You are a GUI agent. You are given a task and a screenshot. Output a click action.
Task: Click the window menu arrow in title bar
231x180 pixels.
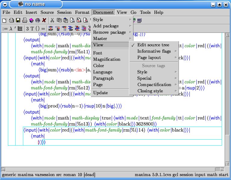point(5,5)
